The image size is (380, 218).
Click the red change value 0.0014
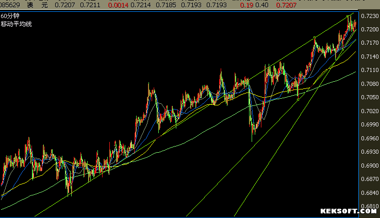(x=118, y=5)
